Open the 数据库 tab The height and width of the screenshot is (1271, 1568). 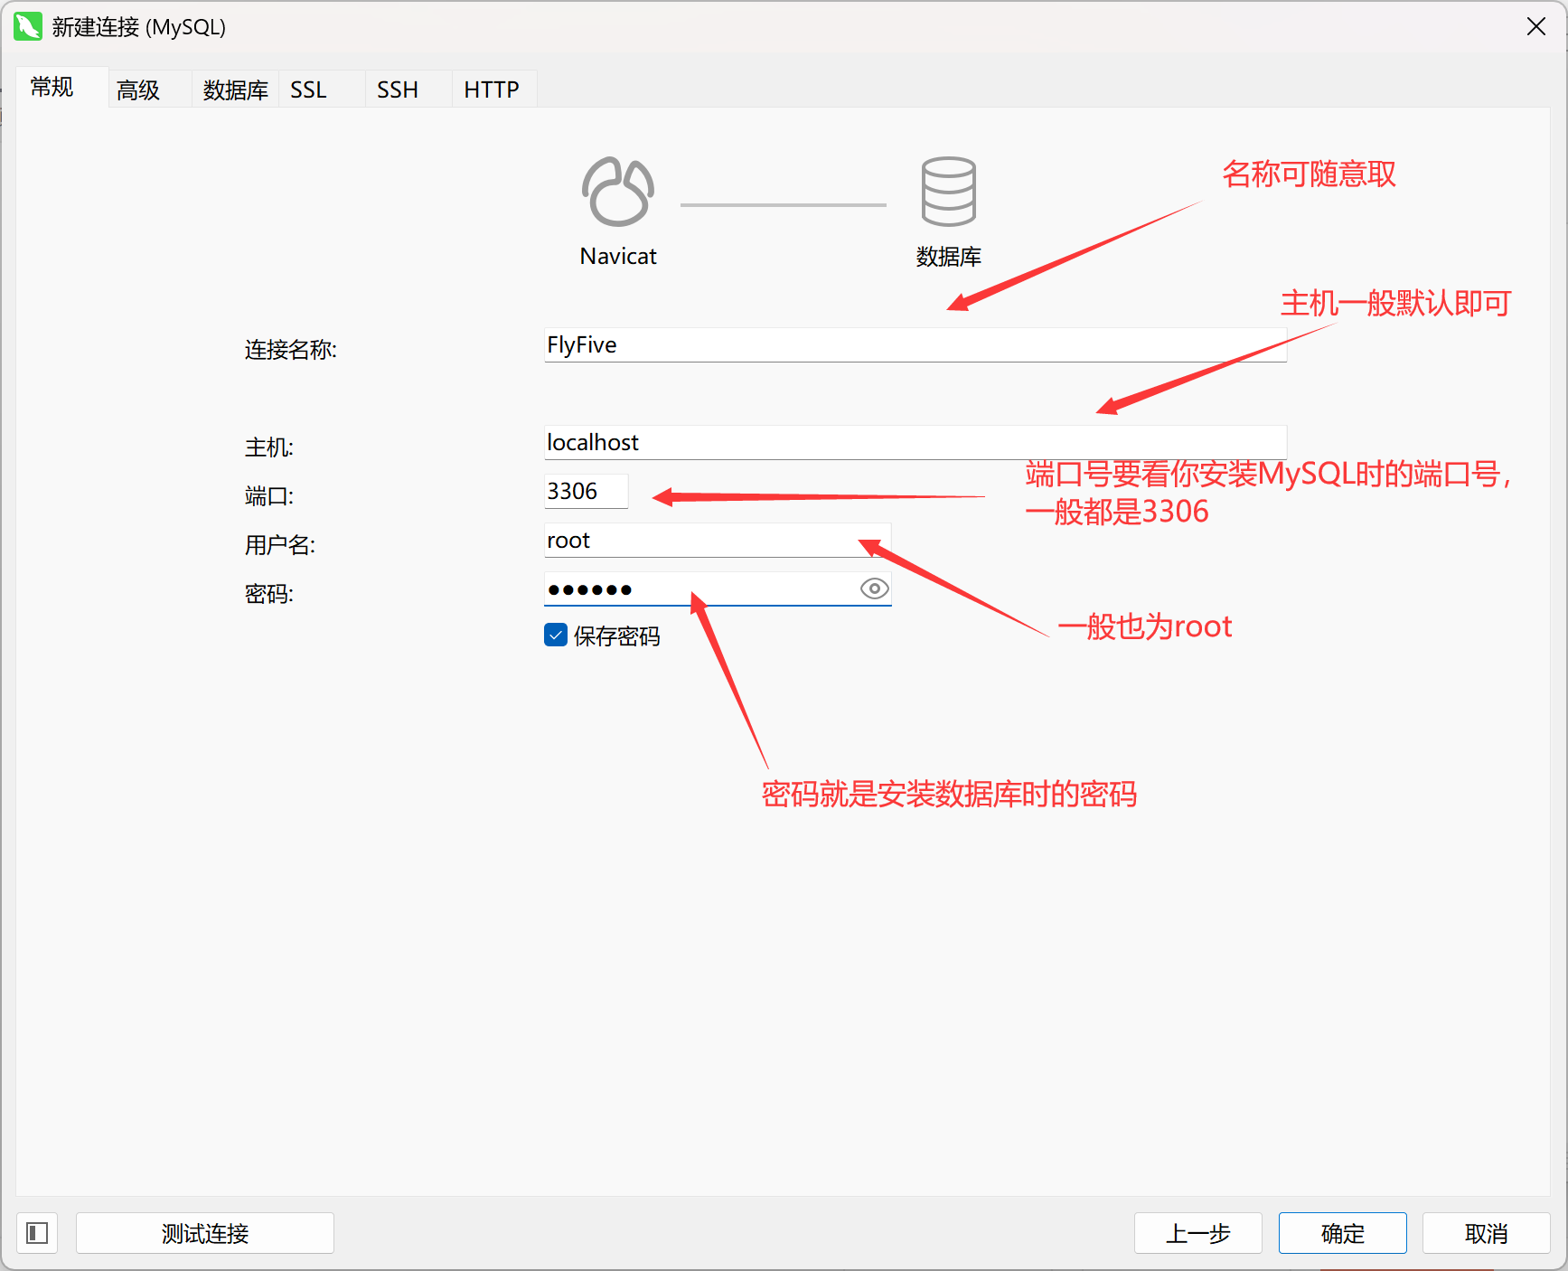(x=235, y=89)
